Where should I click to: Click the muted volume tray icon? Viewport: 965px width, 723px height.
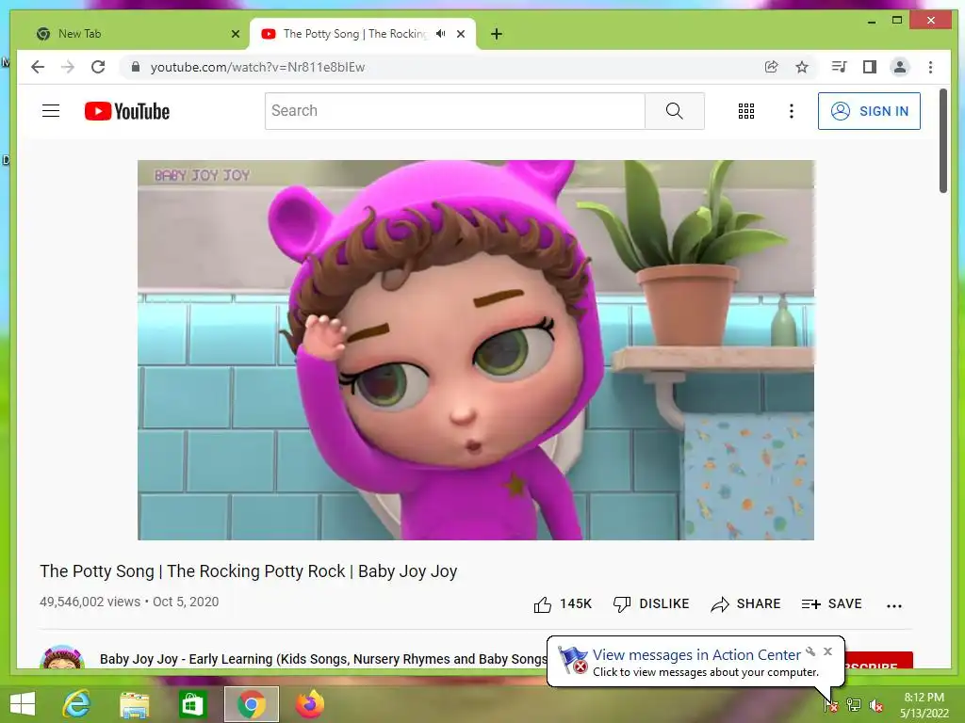tap(876, 705)
